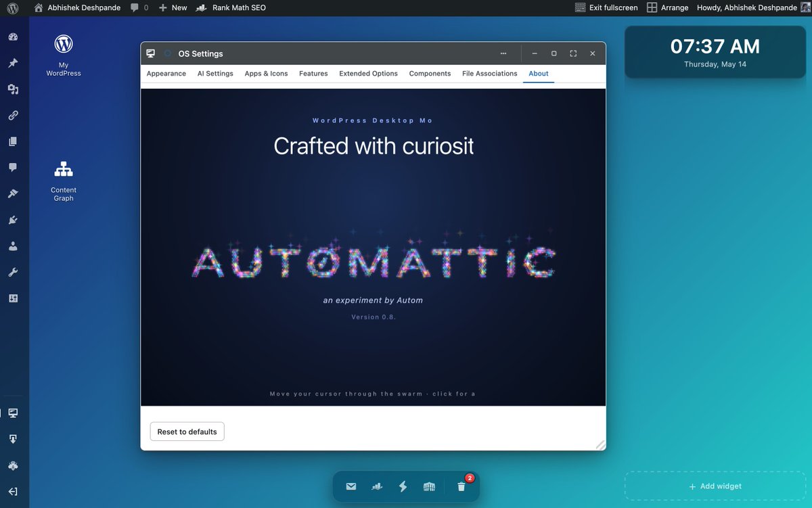Viewport: 812px width, 508px height.
Task: Click the comments bubble in admin bar
Action: point(139,7)
